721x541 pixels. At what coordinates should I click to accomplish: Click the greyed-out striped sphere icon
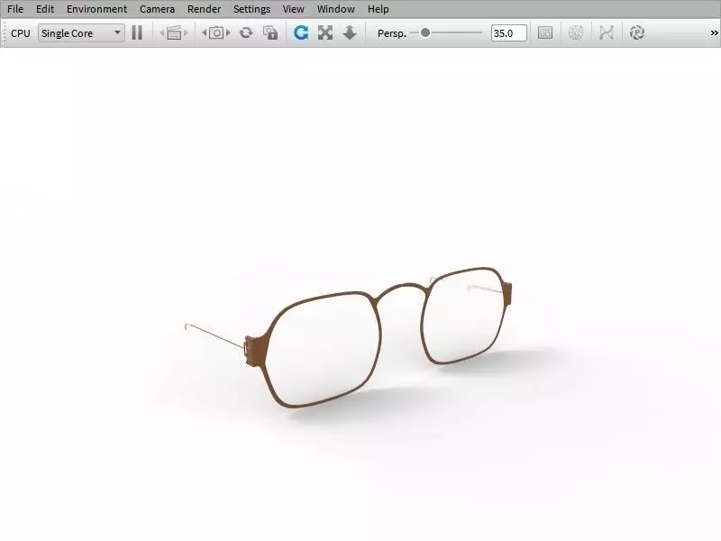pyautogui.click(x=576, y=32)
